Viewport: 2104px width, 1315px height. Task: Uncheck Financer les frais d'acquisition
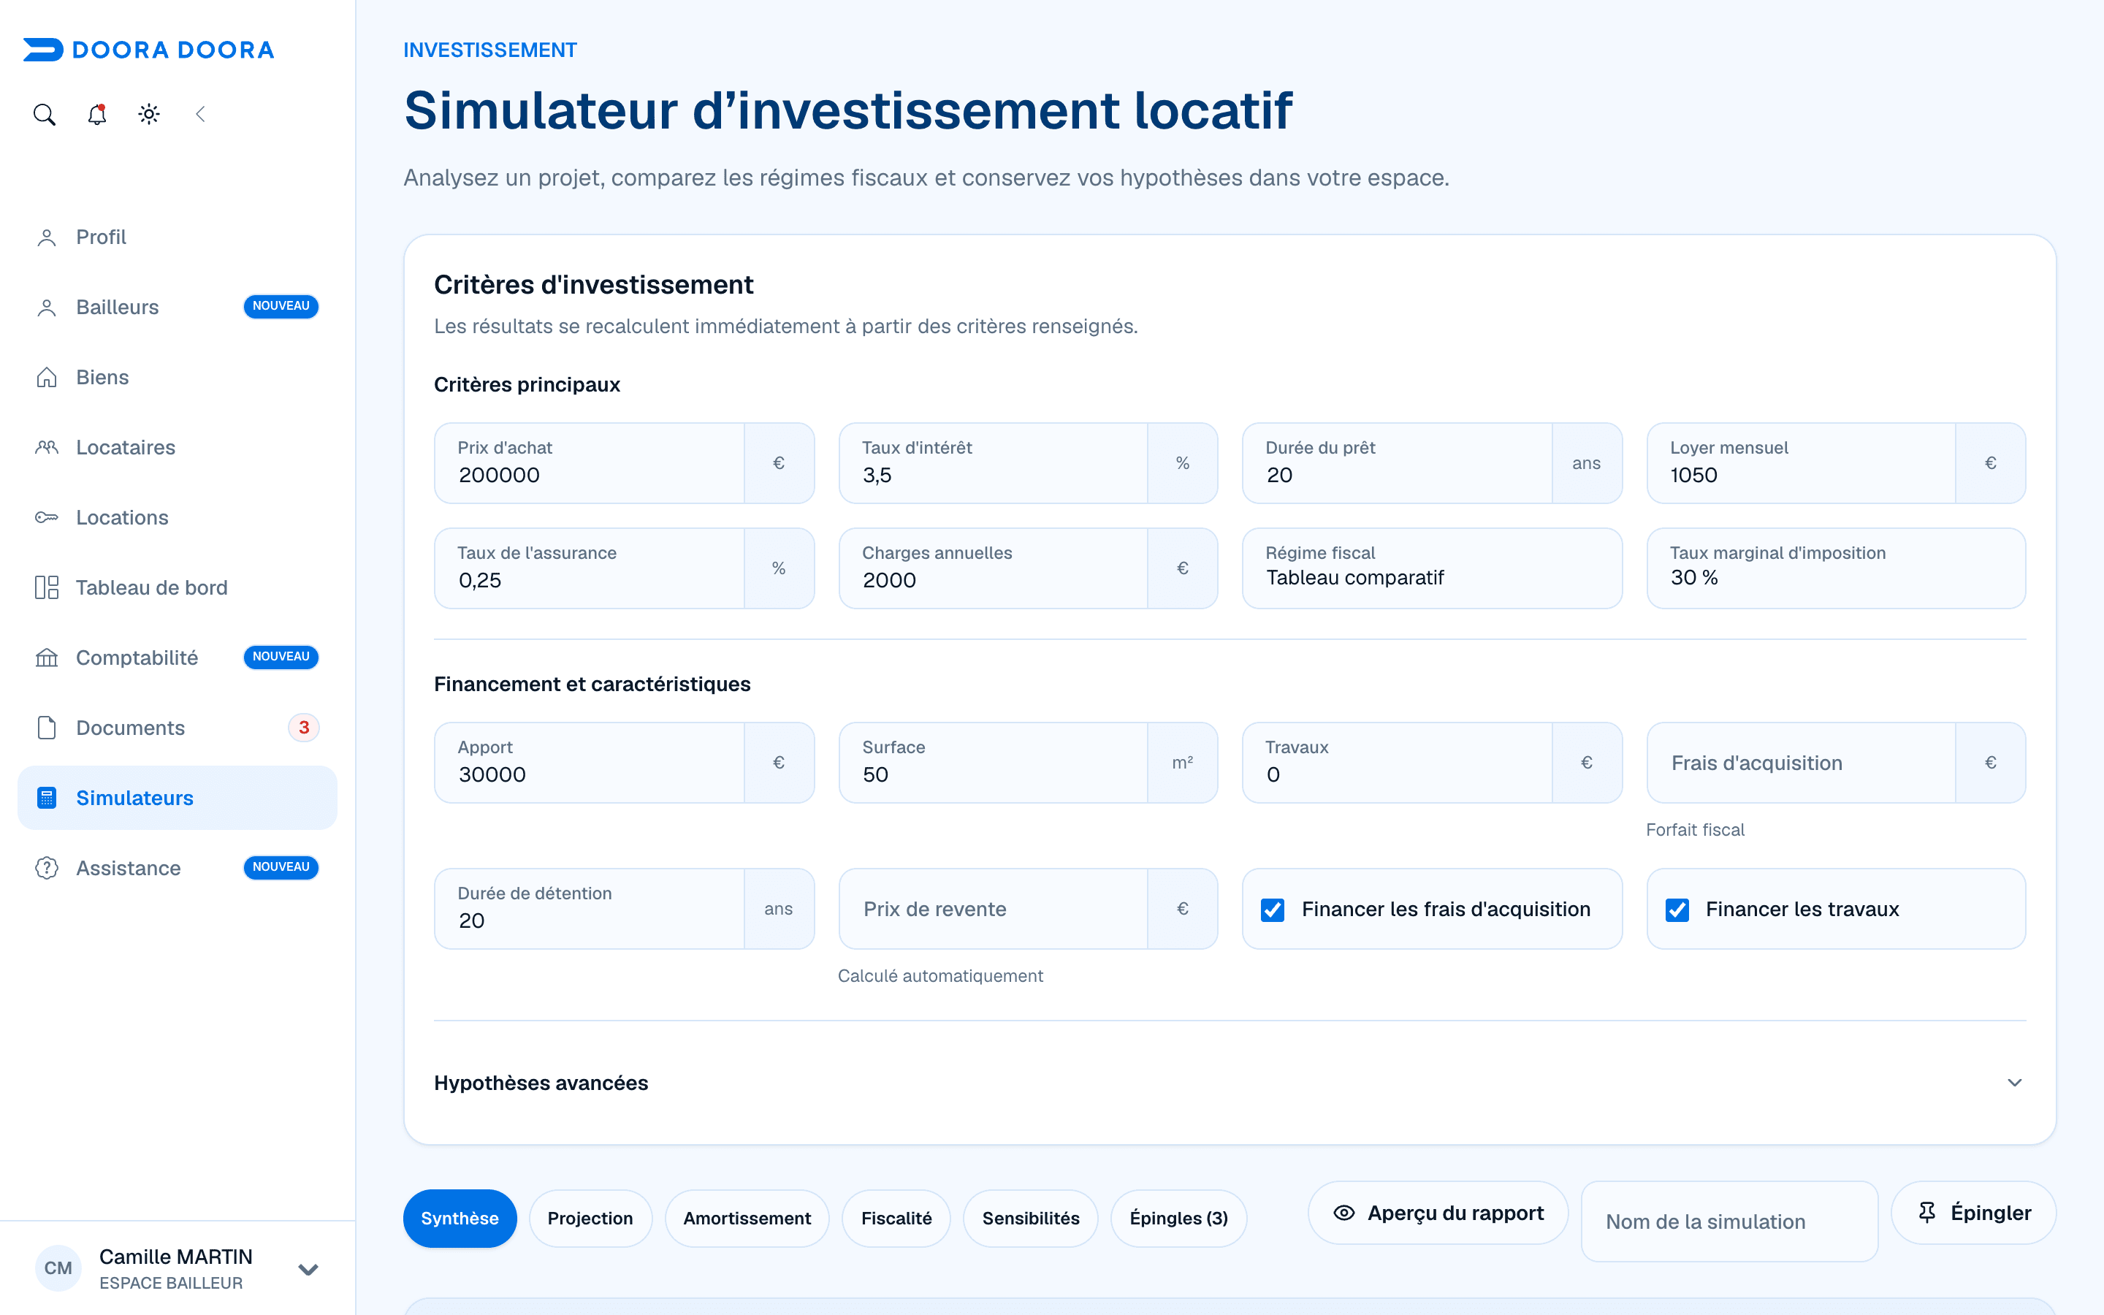coord(1273,910)
